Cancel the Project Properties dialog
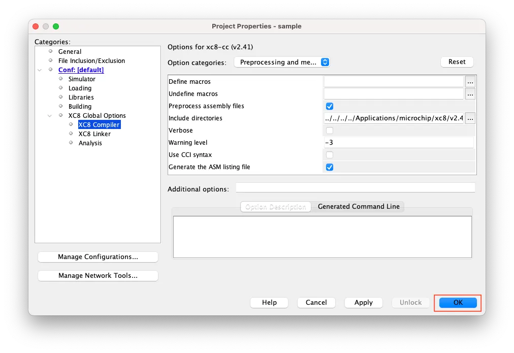The width and height of the screenshot is (514, 353). 316,303
